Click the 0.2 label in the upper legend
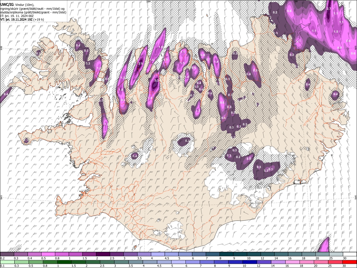 point(3,258)
